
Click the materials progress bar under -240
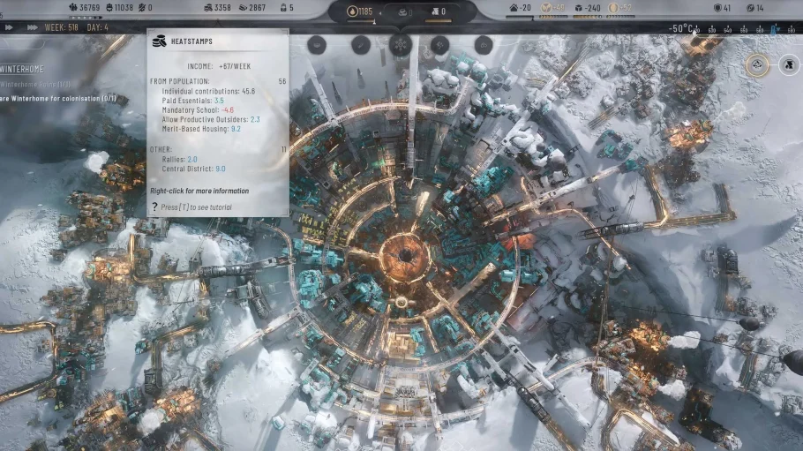click(x=588, y=17)
